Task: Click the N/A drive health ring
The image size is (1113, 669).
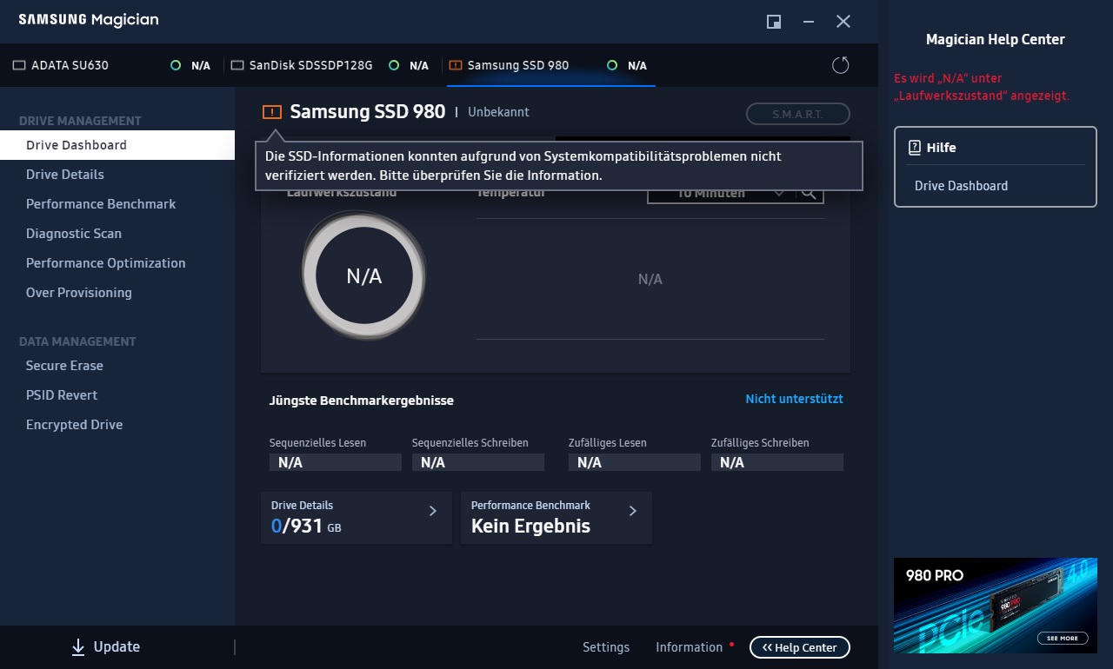Action: click(x=364, y=276)
